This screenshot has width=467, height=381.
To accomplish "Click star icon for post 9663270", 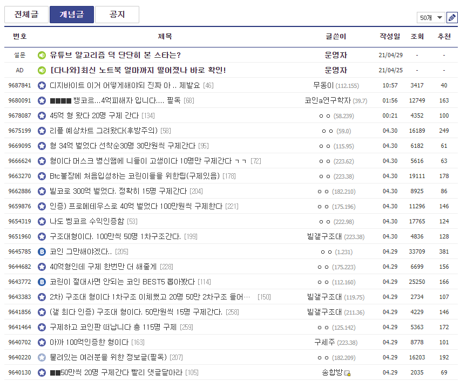I will pyautogui.click(x=42, y=176).
